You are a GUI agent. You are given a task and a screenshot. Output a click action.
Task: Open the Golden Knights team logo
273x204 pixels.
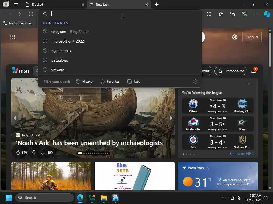point(242,140)
